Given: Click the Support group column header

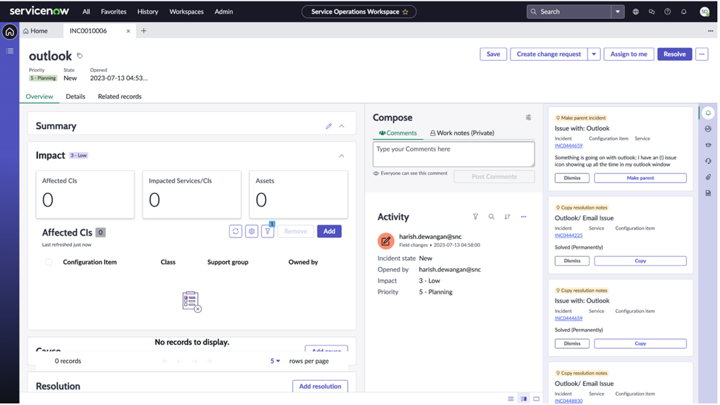Looking at the screenshot, I should pos(228,262).
